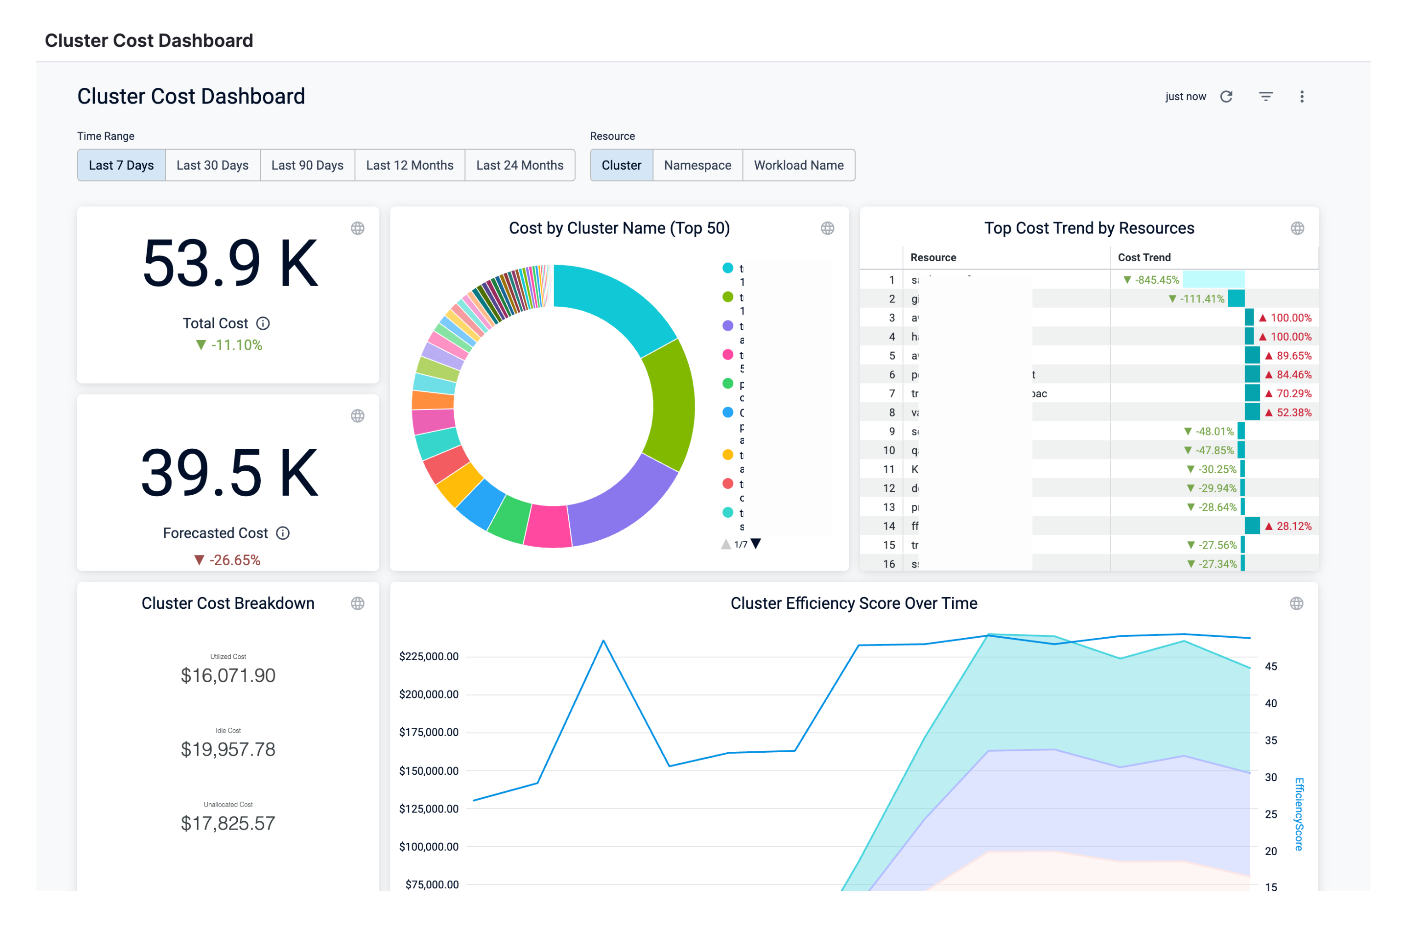Click globe icon on Top Cost Trend panel
1407x938 pixels.
pos(1297,229)
